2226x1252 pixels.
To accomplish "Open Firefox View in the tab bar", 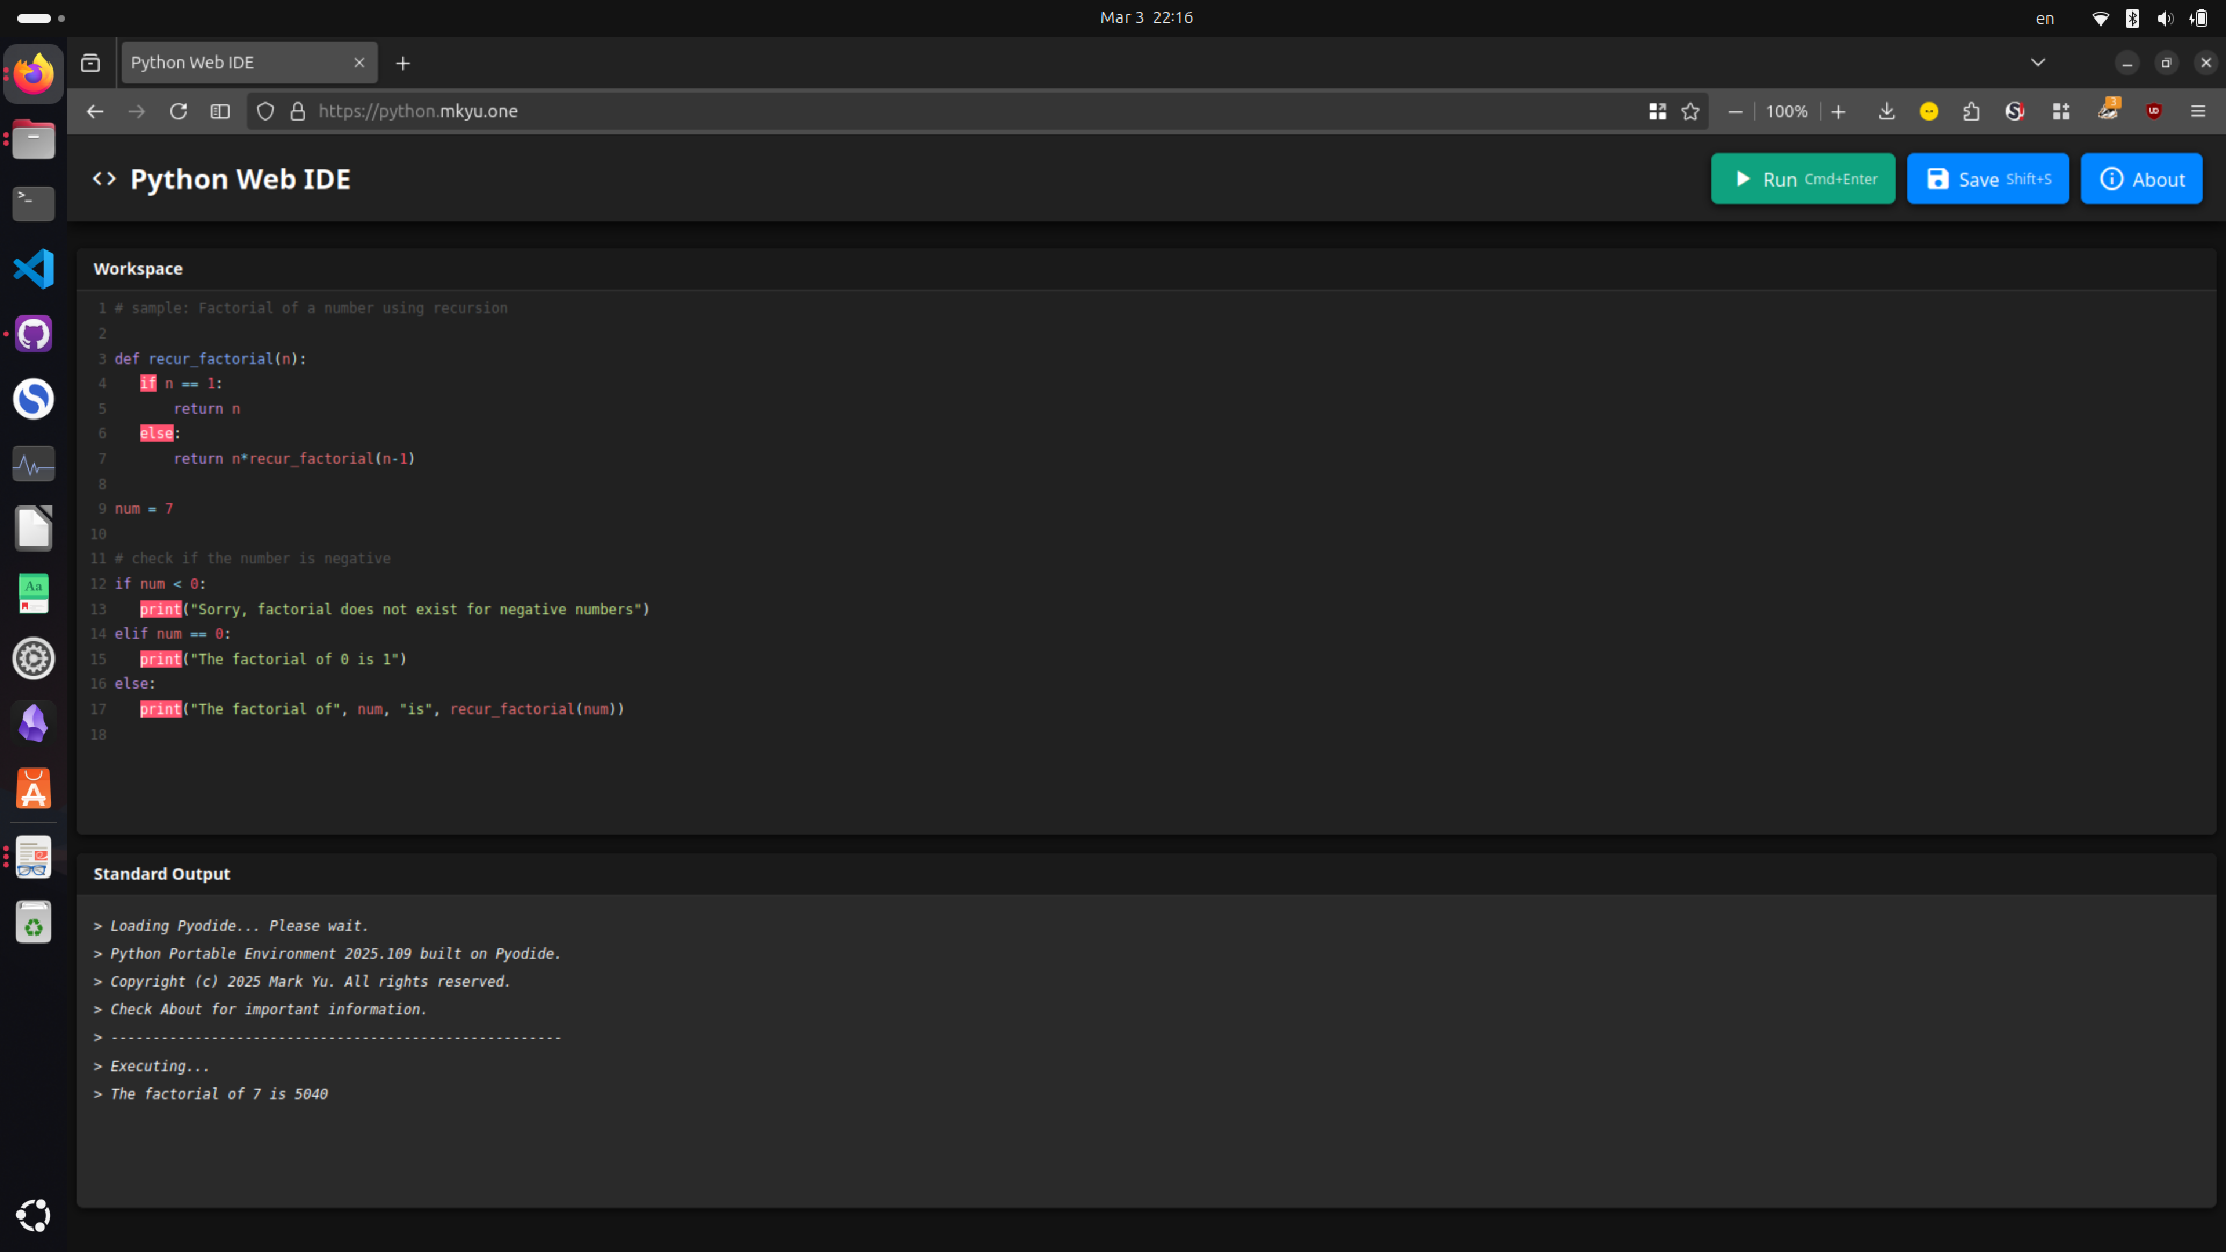I will tap(89, 62).
